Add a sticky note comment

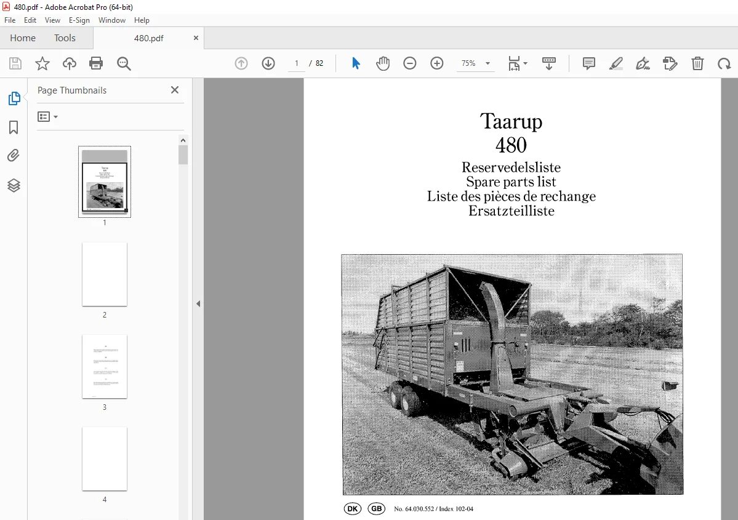[589, 63]
